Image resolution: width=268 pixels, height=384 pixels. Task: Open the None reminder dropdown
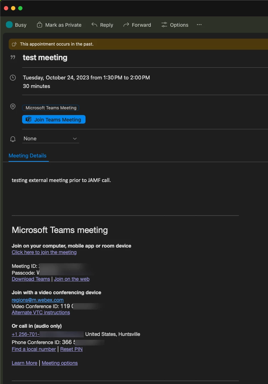click(51, 139)
